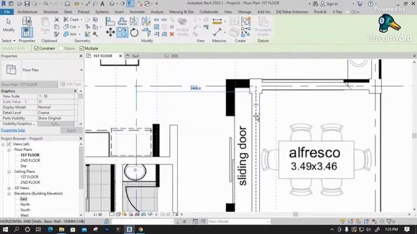The width and height of the screenshot is (417, 234).
Task: Click the Sign In button
Action: [x=329, y=4]
